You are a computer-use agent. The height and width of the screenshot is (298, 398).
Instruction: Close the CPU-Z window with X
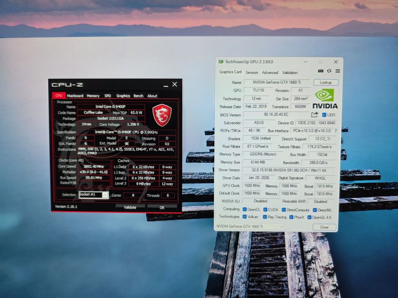pyautogui.click(x=174, y=84)
